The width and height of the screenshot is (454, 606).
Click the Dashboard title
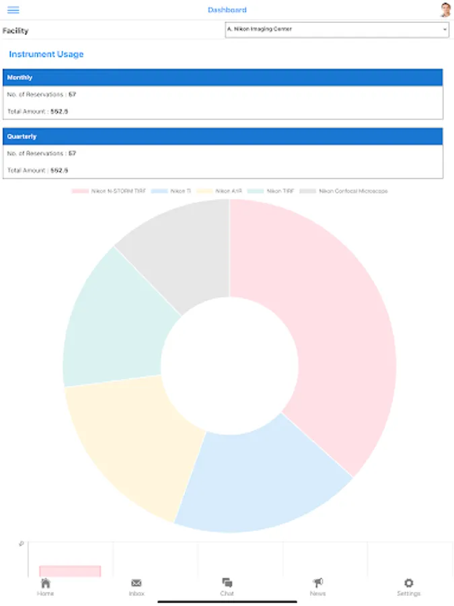227,10
